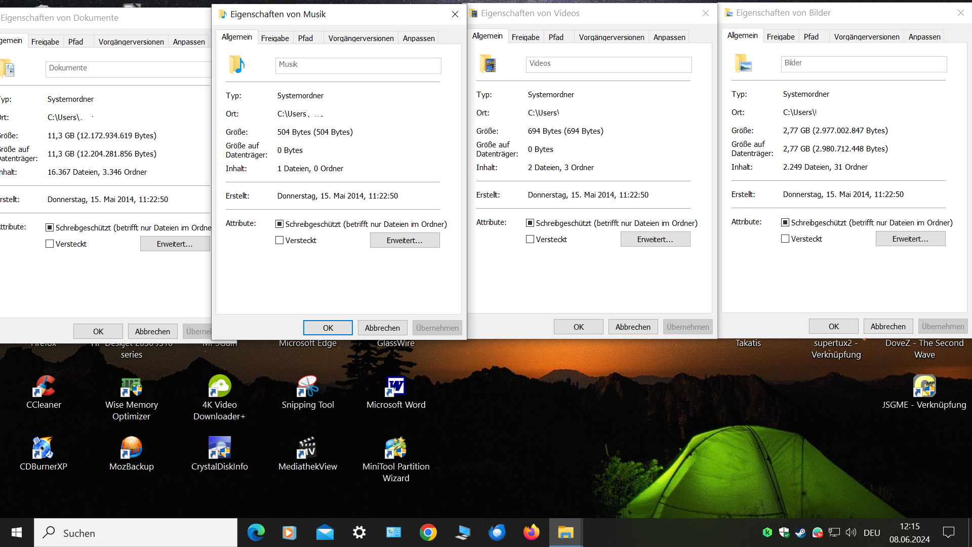
Task: Open Vorgängerversionen tab in Videos properties
Action: 611,37
